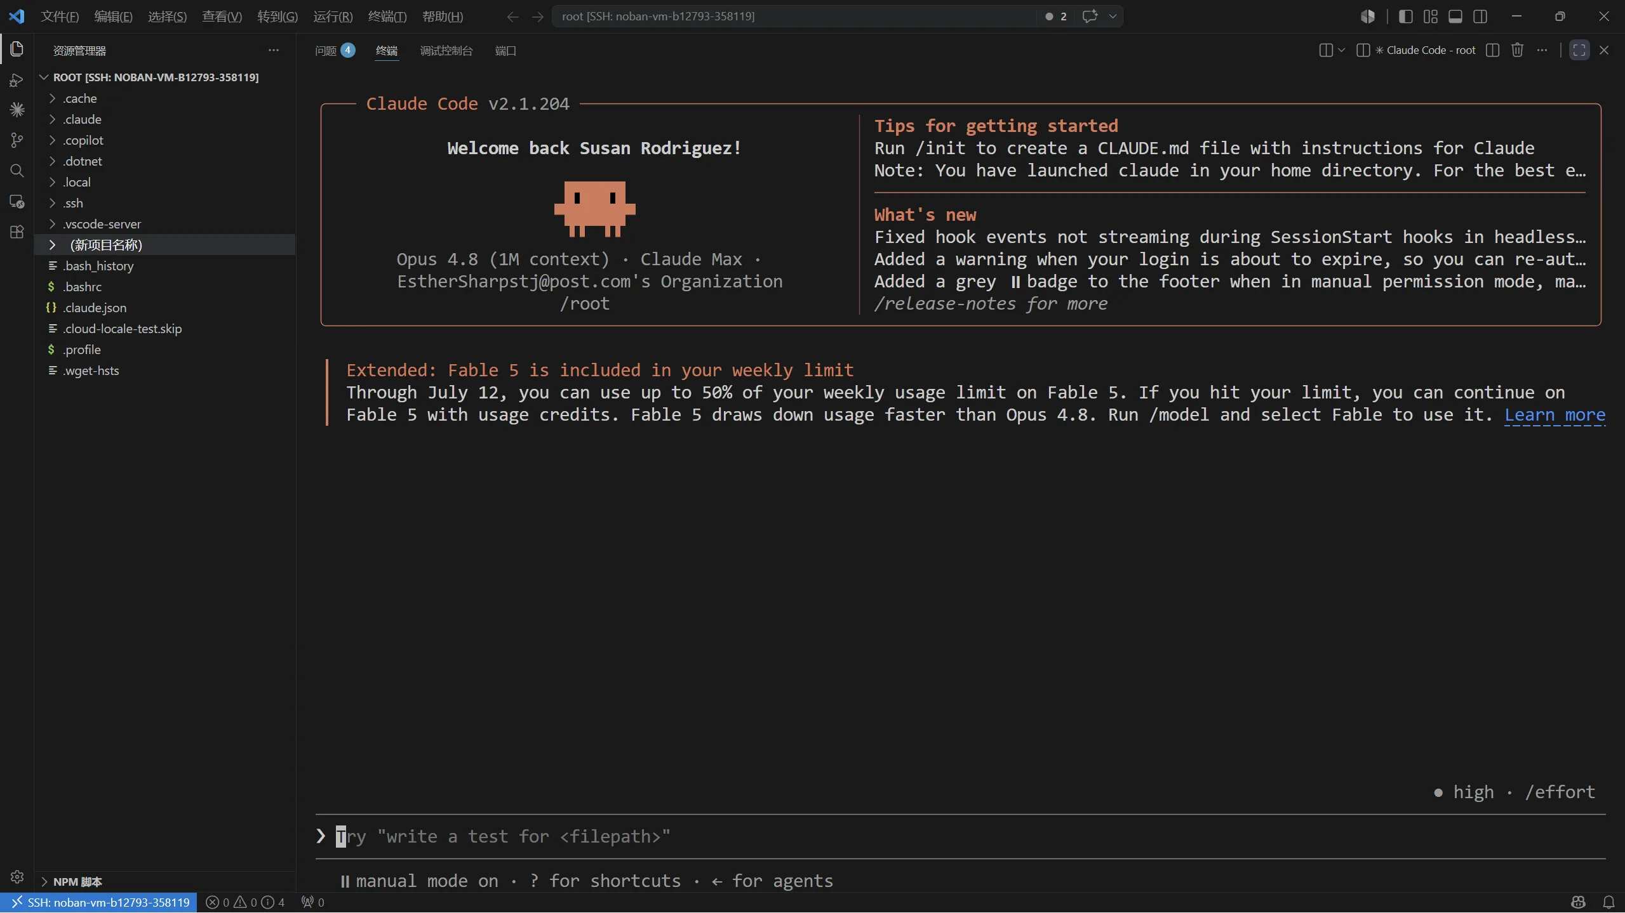Open Source Control view

point(17,140)
